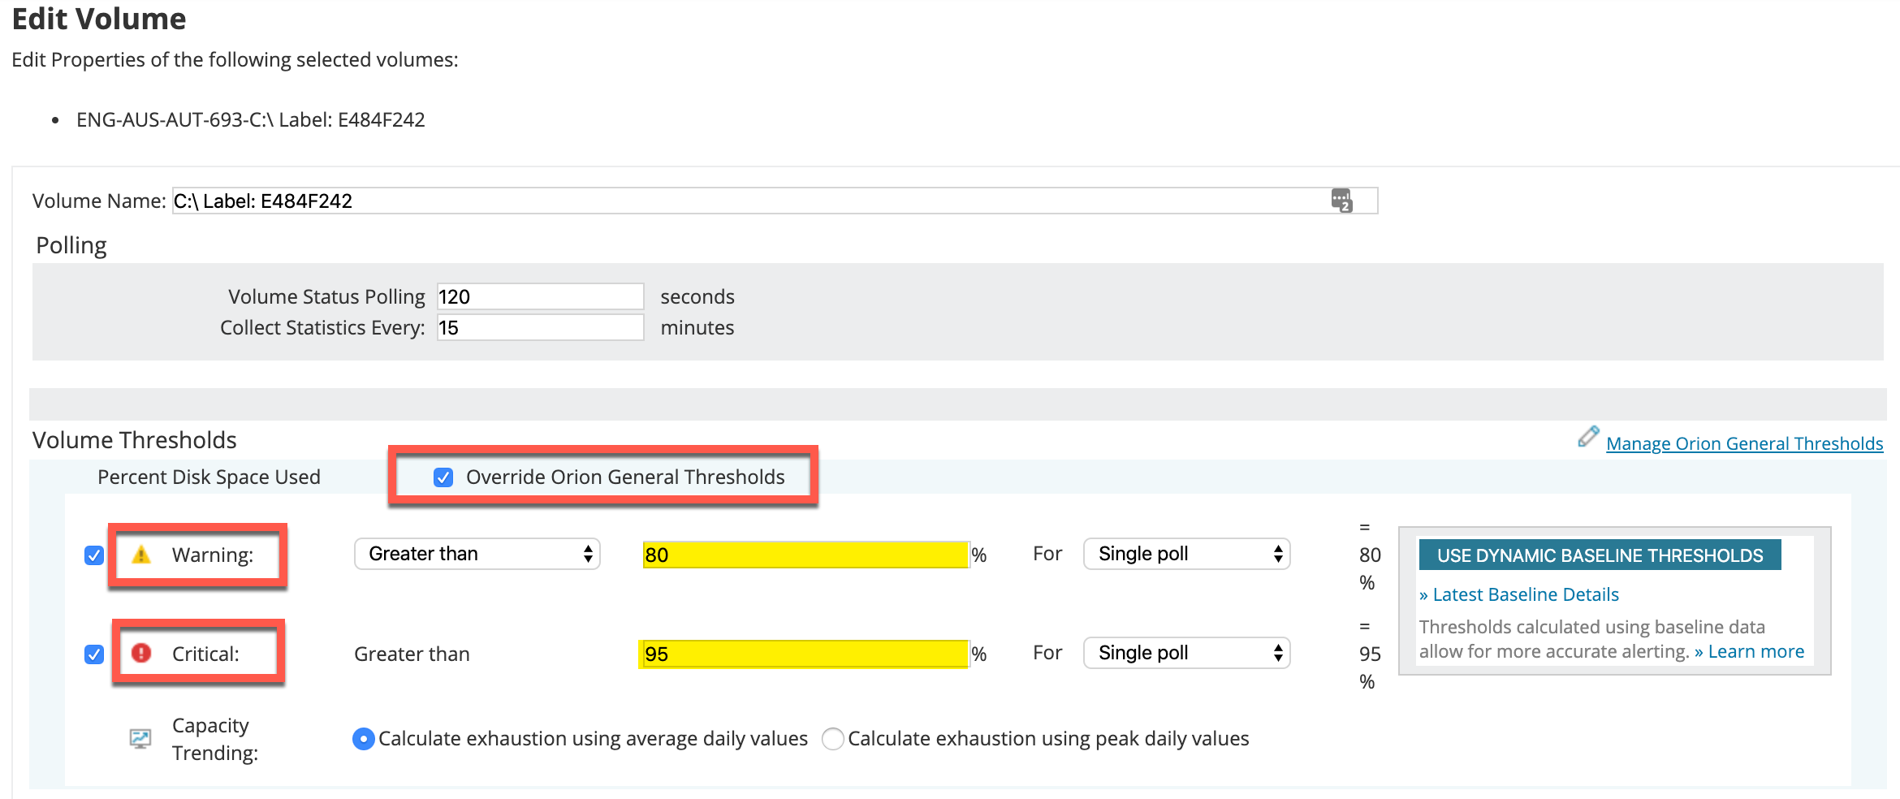Screen dimensions: 1900x799
Task: Click the Learn more link
Action: 1750,651
